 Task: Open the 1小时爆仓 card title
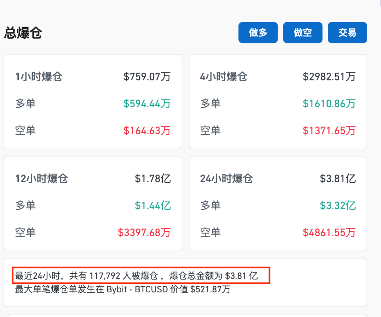[x=39, y=77]
